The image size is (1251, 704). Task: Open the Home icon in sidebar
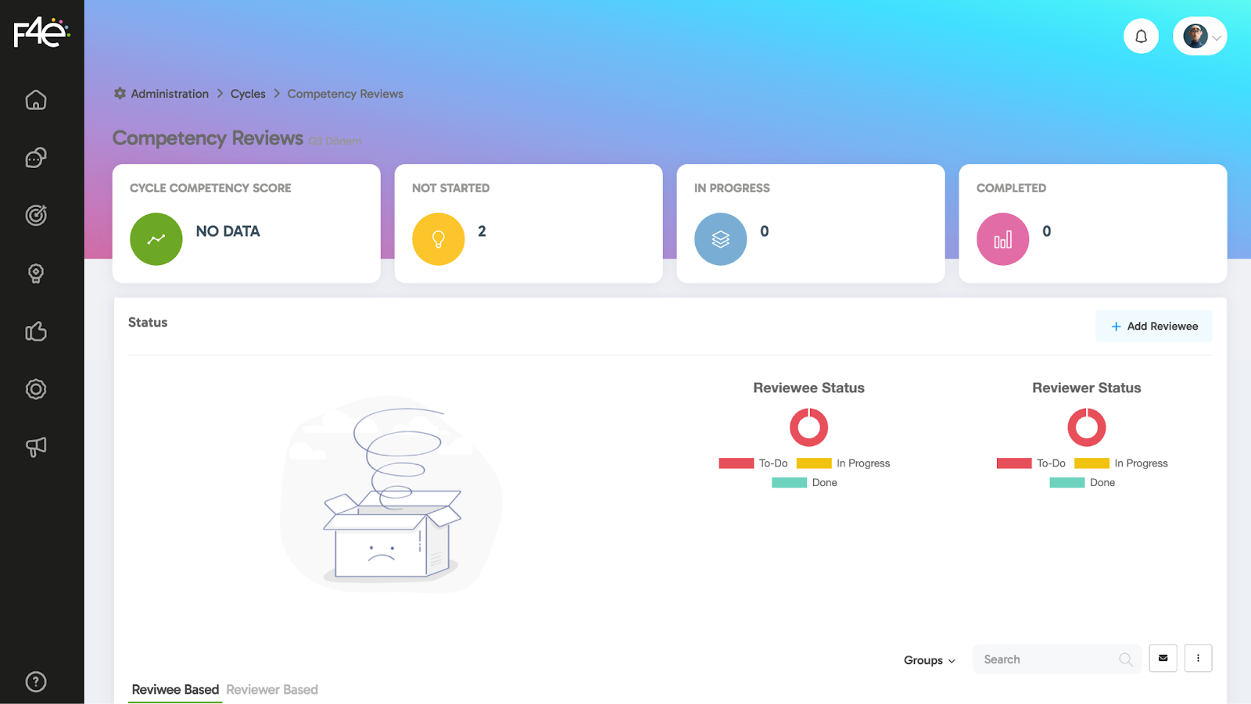coord(36,100)
